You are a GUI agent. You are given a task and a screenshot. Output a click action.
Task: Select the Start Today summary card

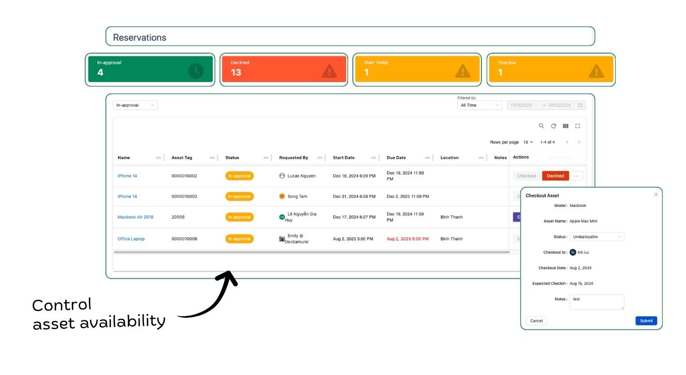[x=417, y=69]
